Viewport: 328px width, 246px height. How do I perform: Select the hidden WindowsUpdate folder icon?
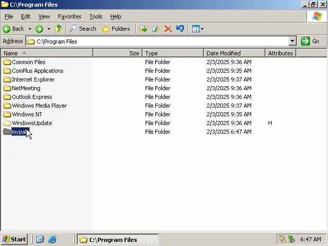point(7,123)
